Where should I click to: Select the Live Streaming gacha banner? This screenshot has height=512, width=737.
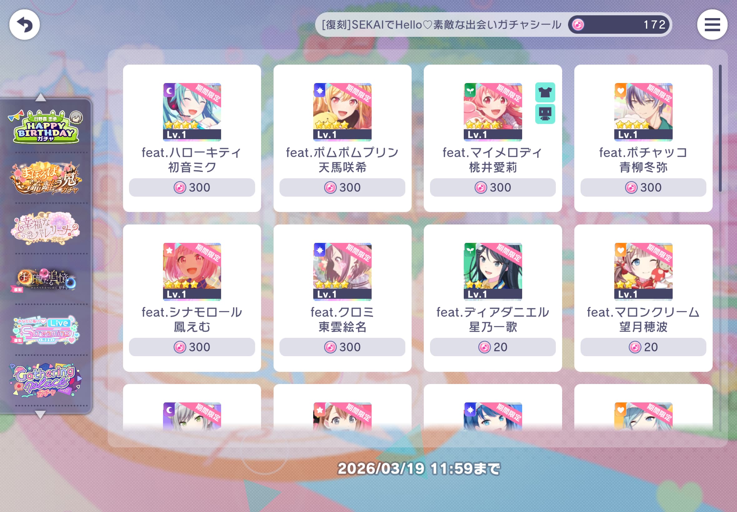tap(46, 330)
